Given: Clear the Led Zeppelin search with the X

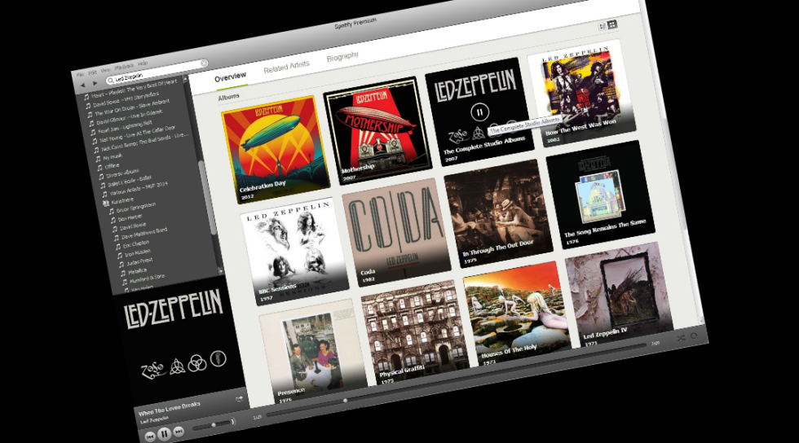Looking at the screenshot, I should [x=204, y=64].
